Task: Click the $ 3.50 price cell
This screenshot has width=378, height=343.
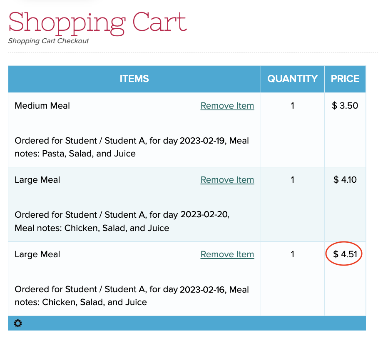Action: pyautogui.click(x=345, y=106)
